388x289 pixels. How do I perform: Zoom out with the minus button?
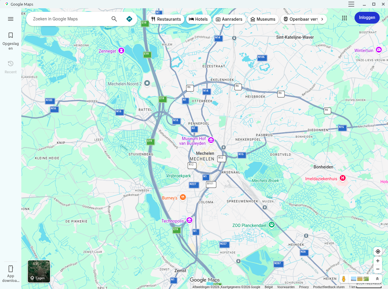coord(378,269)
